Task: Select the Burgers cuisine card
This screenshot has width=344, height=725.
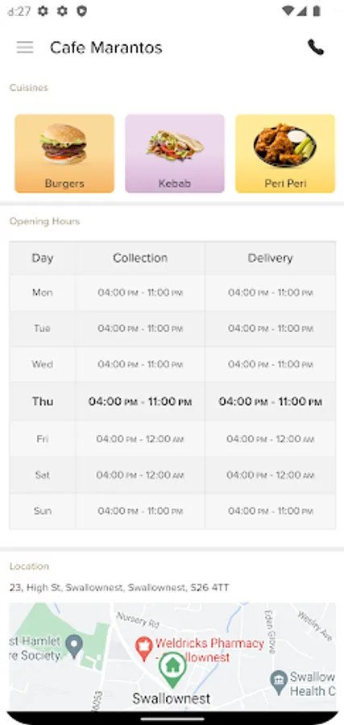Action: (64, 154)
